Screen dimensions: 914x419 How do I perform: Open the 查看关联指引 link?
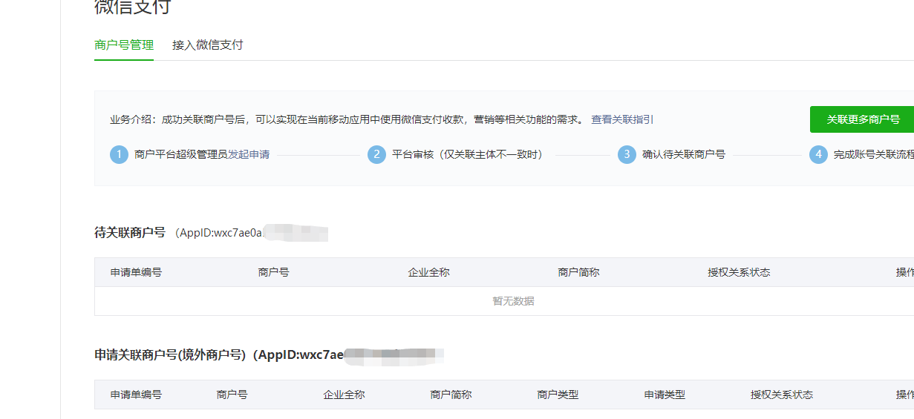622,119
